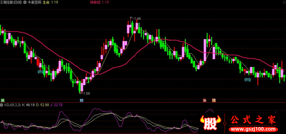Click the red 涨 event marker
Viewport: 286px width, 134px height.
tap(204, 100)
